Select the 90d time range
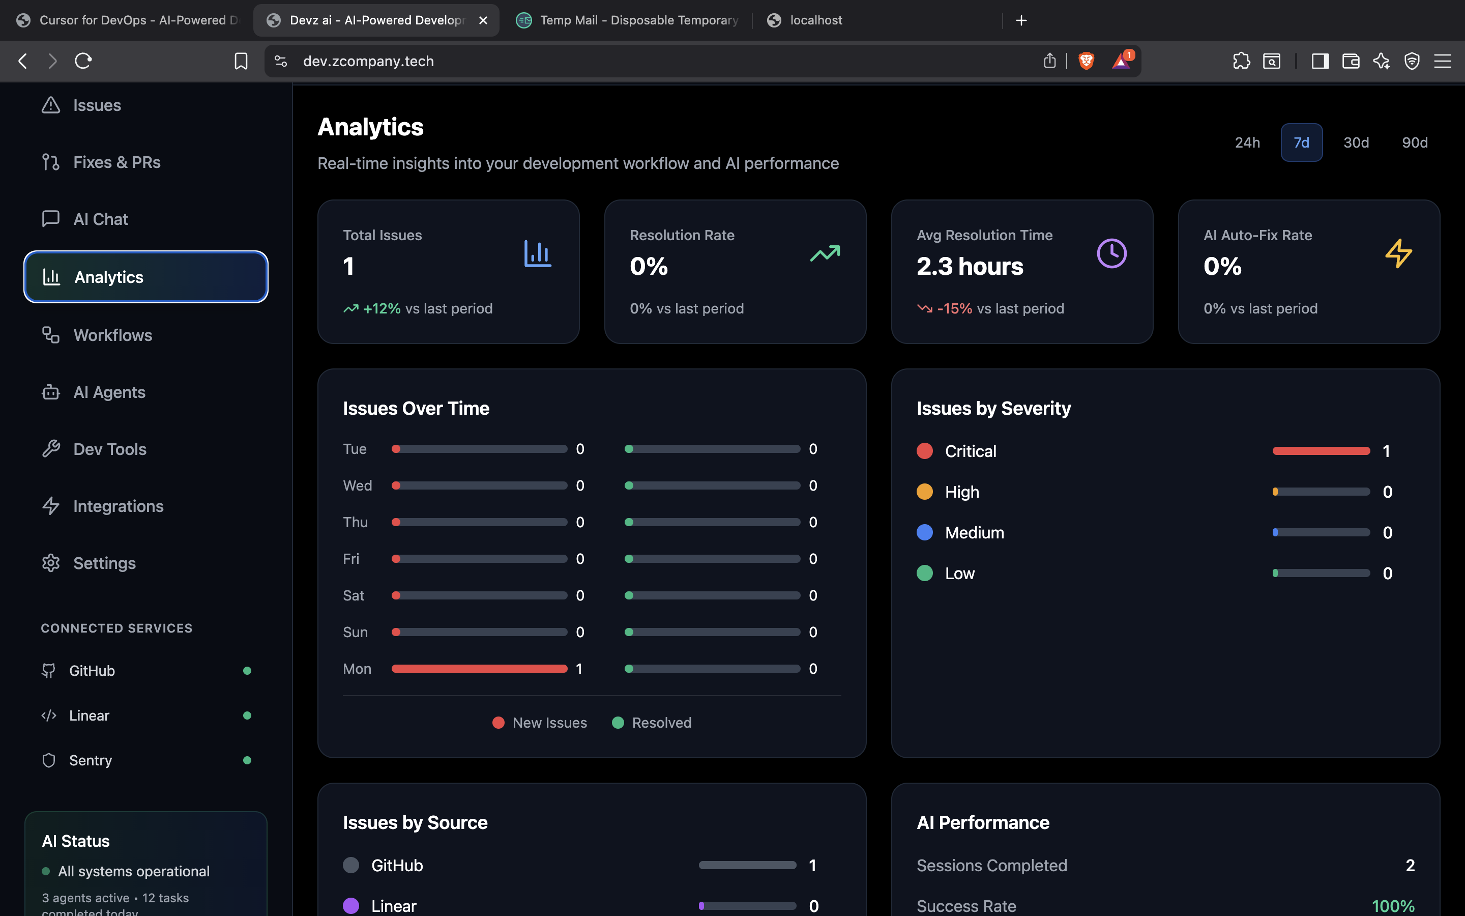 click(1414, 142)
